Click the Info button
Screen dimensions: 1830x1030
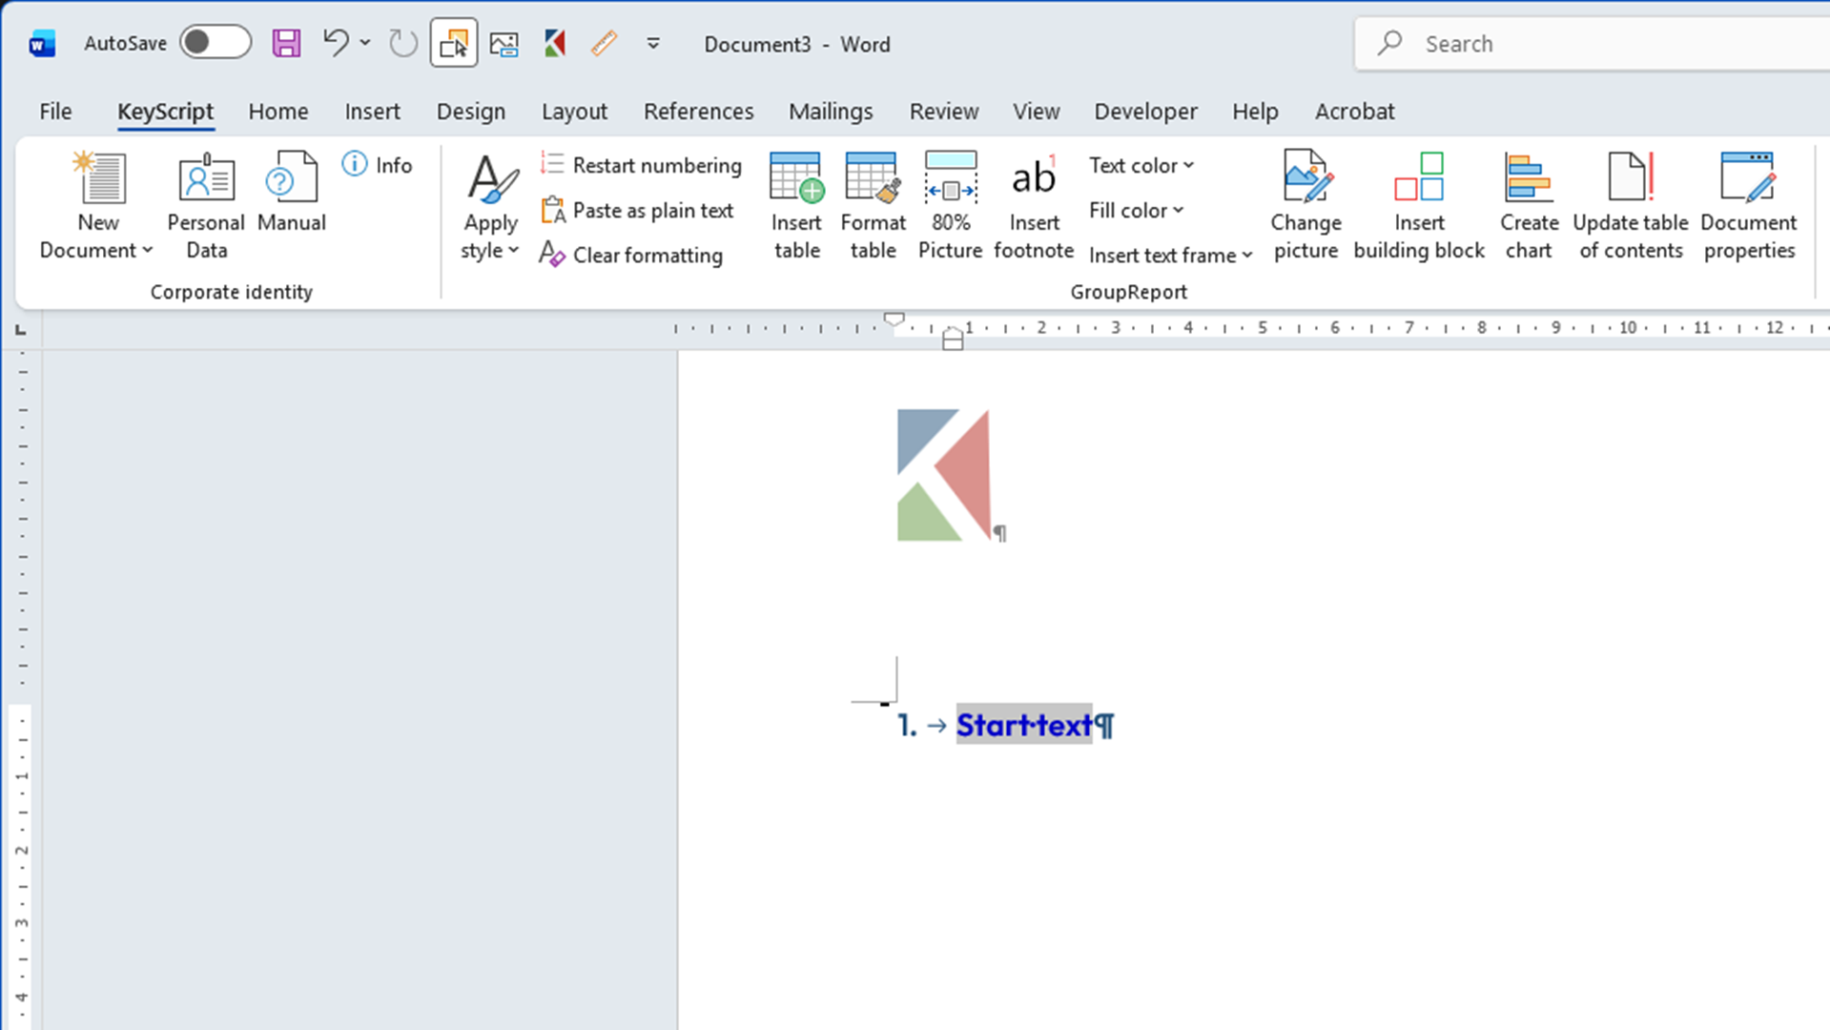(378, 165)
